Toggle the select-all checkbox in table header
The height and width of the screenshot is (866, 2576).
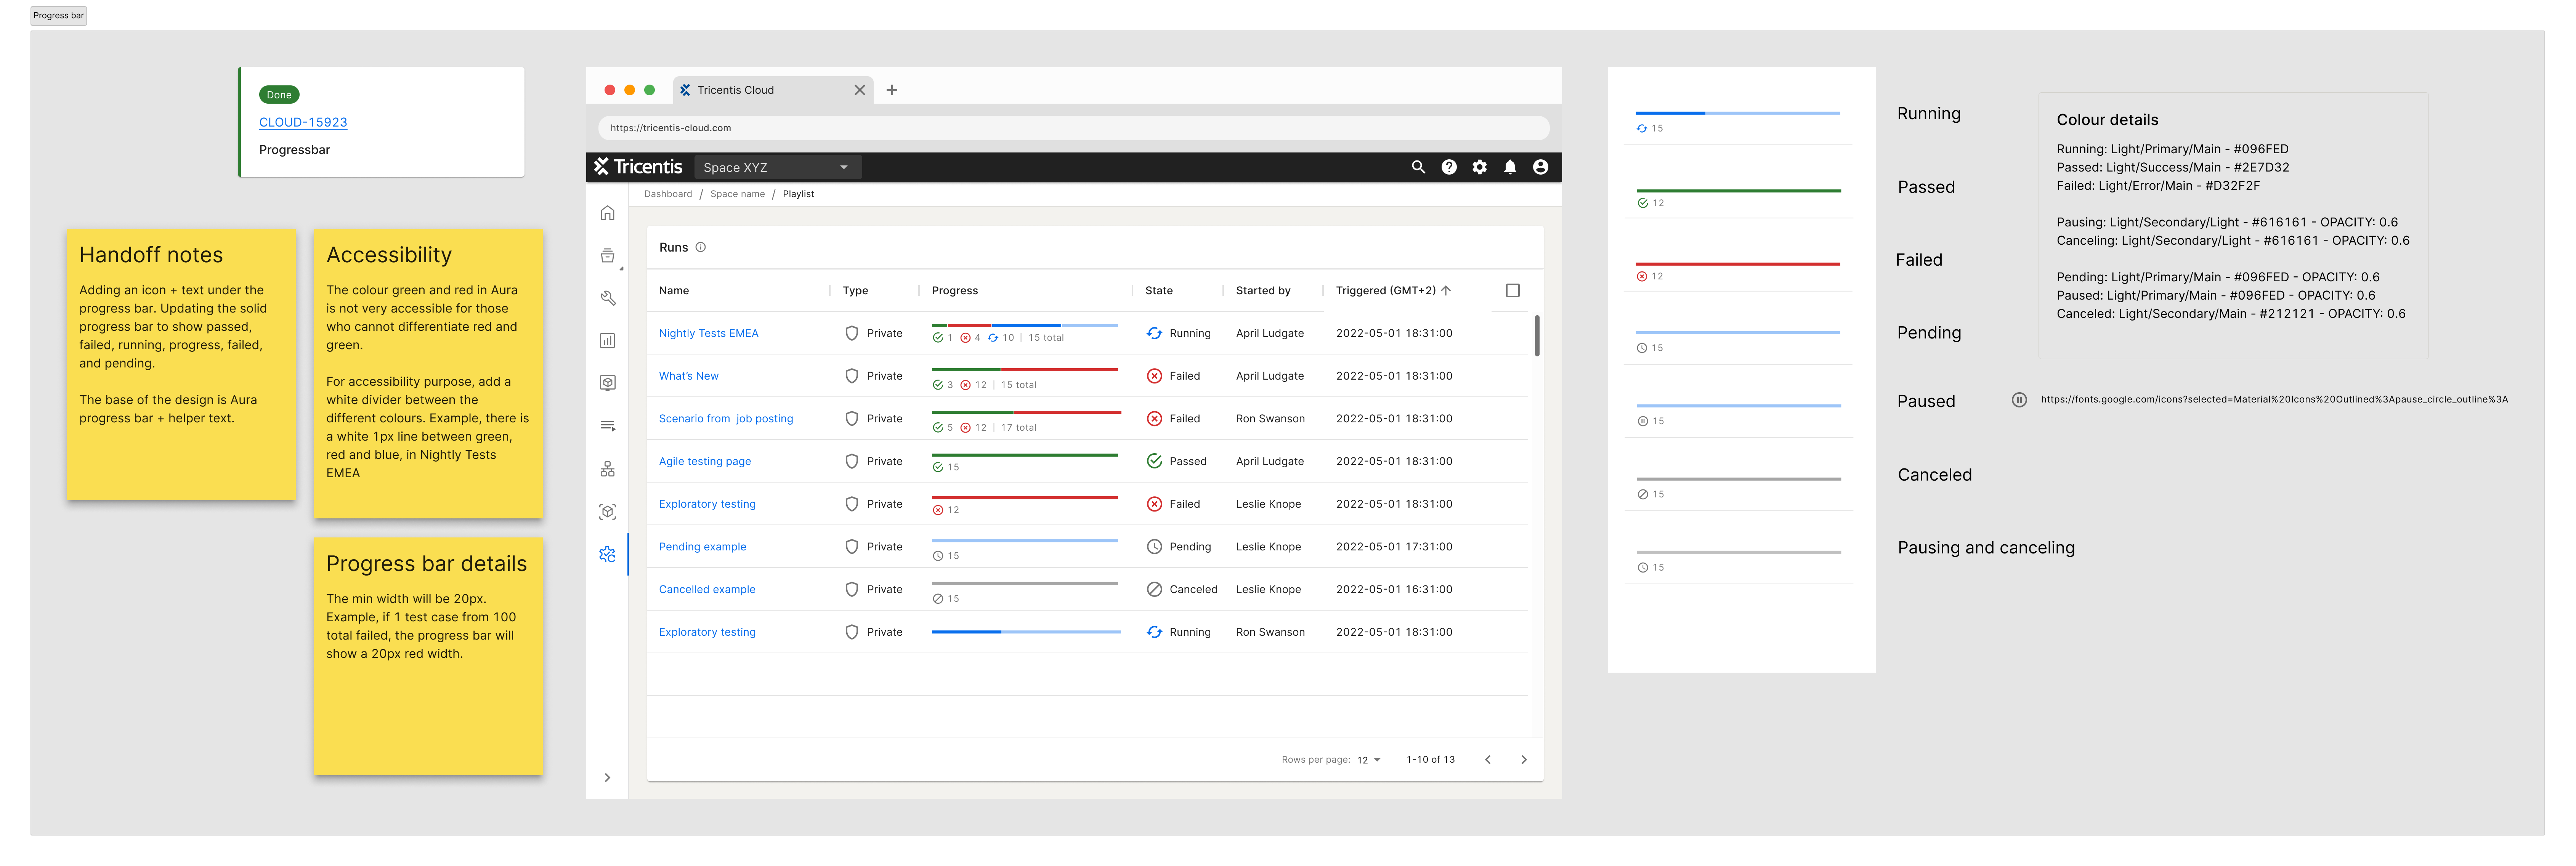pyautogui.click(x=1513, y=290)
